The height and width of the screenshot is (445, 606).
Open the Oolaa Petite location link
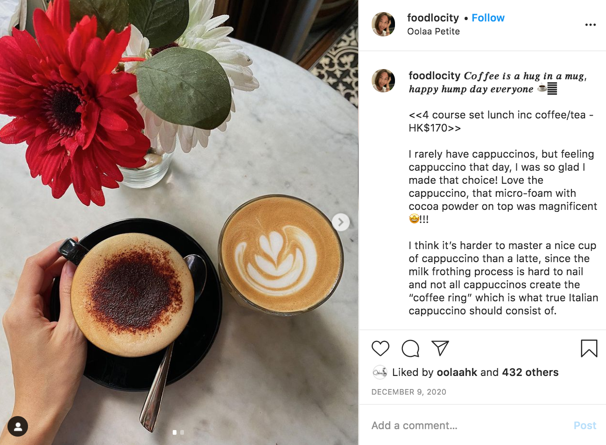433,31
